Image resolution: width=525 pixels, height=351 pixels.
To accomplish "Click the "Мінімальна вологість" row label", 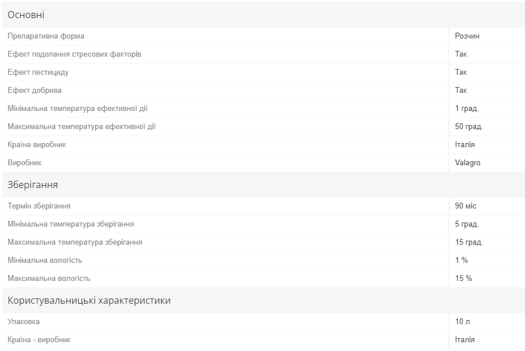I will [45, 260].
